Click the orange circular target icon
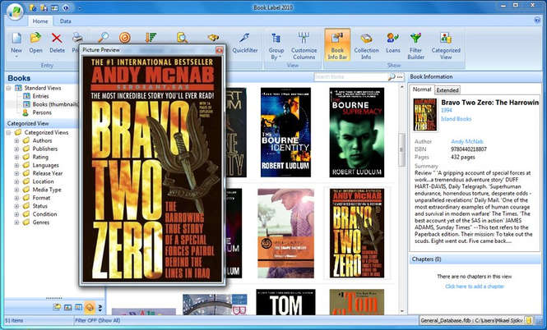The height and width of the screenshot is (330, 547). click(124, 37)
